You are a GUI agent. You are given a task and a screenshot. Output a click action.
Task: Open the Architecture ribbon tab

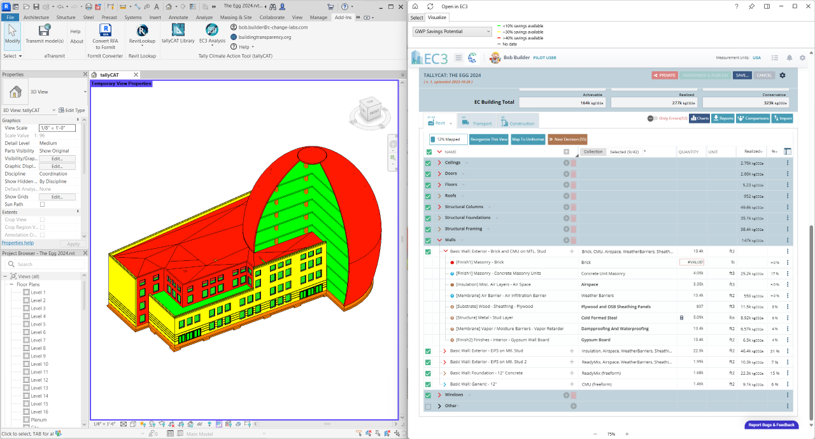[x=36, y=17]
